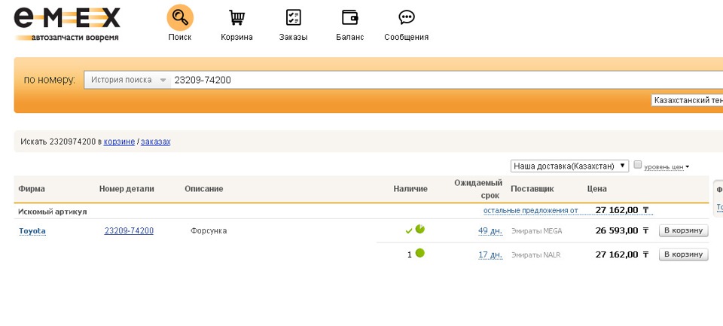Expand the История поиска dropdown

point(127,80)
